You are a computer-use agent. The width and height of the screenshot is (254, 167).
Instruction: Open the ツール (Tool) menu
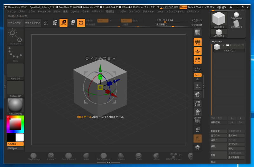click(x=160, y=11)
